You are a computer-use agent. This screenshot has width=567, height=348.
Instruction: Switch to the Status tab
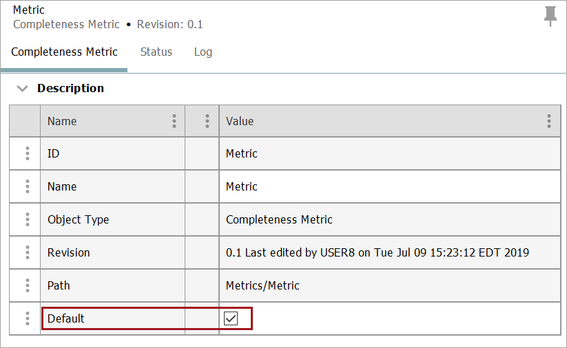click(x=156, y=52)
